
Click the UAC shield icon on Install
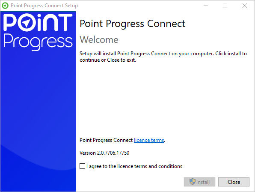pyautogui.click(x=193, y=182)
